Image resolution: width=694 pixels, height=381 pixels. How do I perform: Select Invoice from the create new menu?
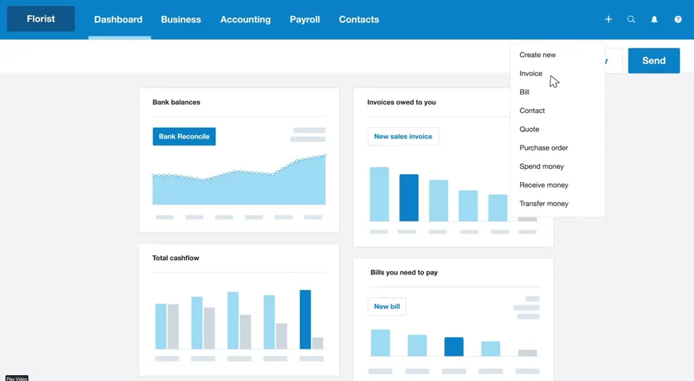tap(530, 73)
